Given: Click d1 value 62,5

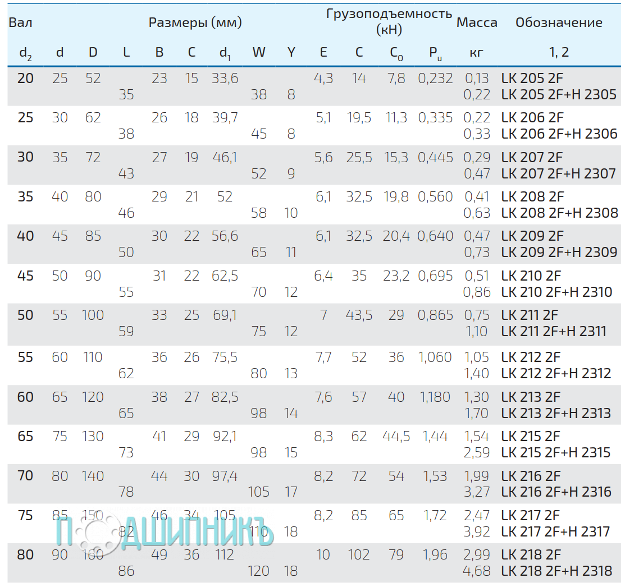Looking at the screenshot, I should click(x=225, y=276).
